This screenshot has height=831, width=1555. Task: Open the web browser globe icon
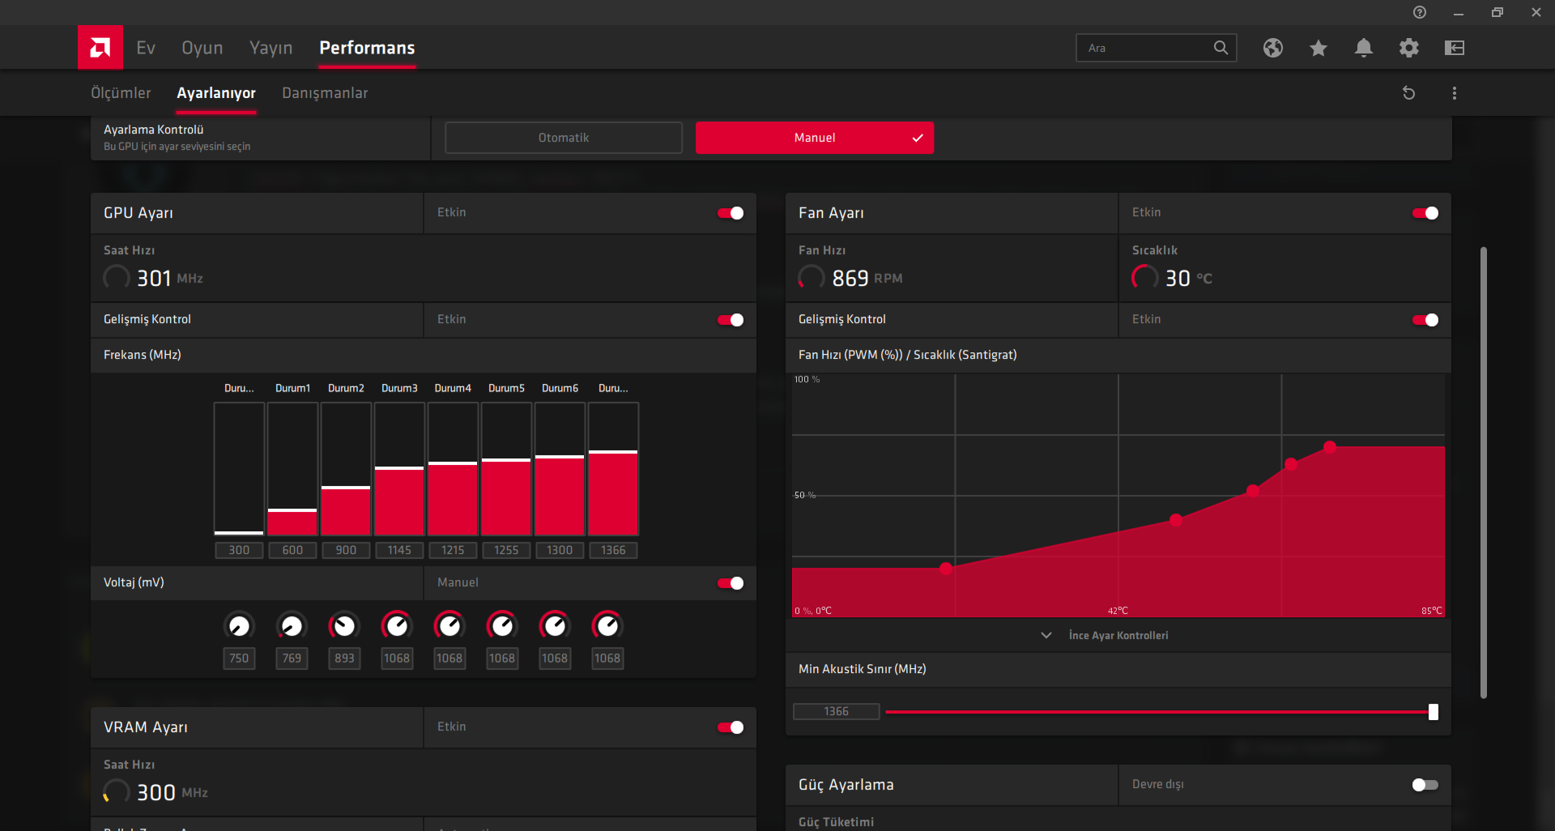pos(1273,48)
